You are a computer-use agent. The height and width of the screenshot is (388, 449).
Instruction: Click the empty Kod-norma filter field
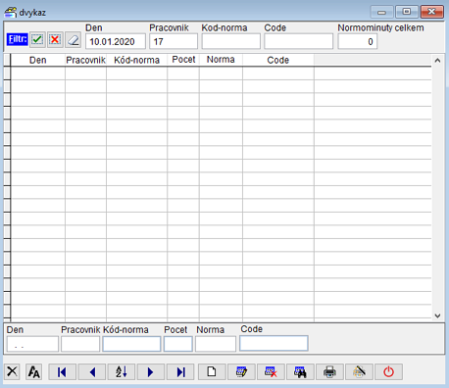[x=230, y=41]
